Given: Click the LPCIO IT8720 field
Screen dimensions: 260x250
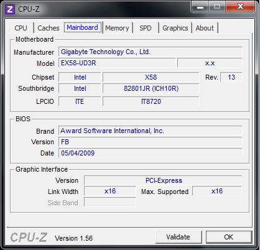Looking at the screenshot, I should (x=151, y=101).
